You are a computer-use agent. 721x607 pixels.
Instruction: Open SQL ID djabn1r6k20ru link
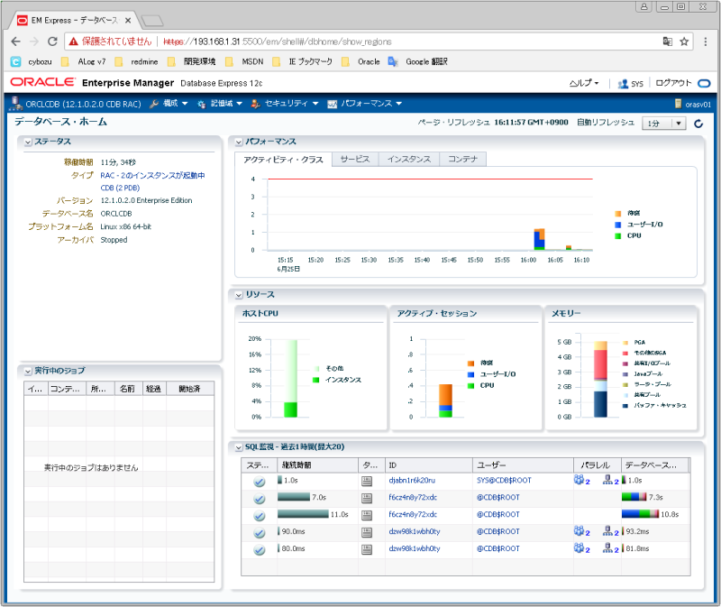point(412,481)
